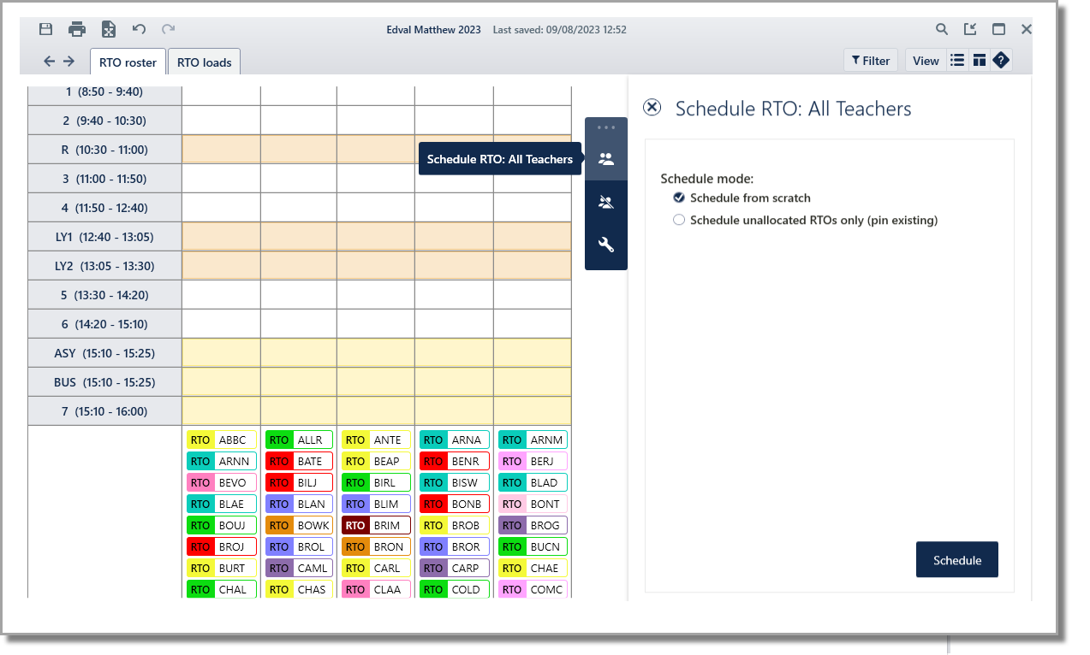The image size is (1090, 655).
Task: Select LY2 (13:05 - 13:30) row header
Action: click(104, 266)
